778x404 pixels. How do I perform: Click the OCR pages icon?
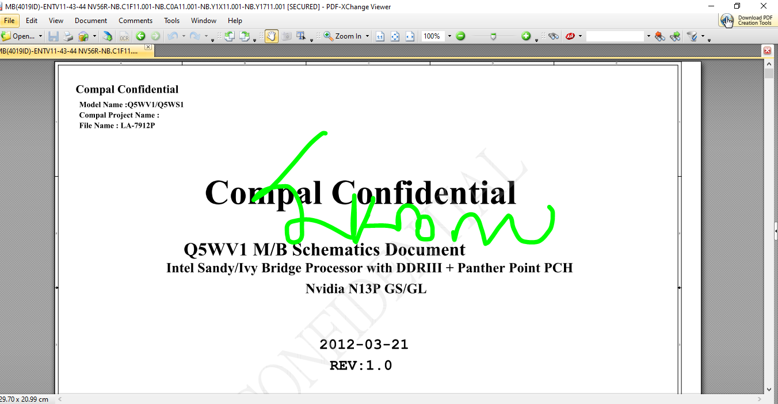pyautogui.click(x=124, y=36)
